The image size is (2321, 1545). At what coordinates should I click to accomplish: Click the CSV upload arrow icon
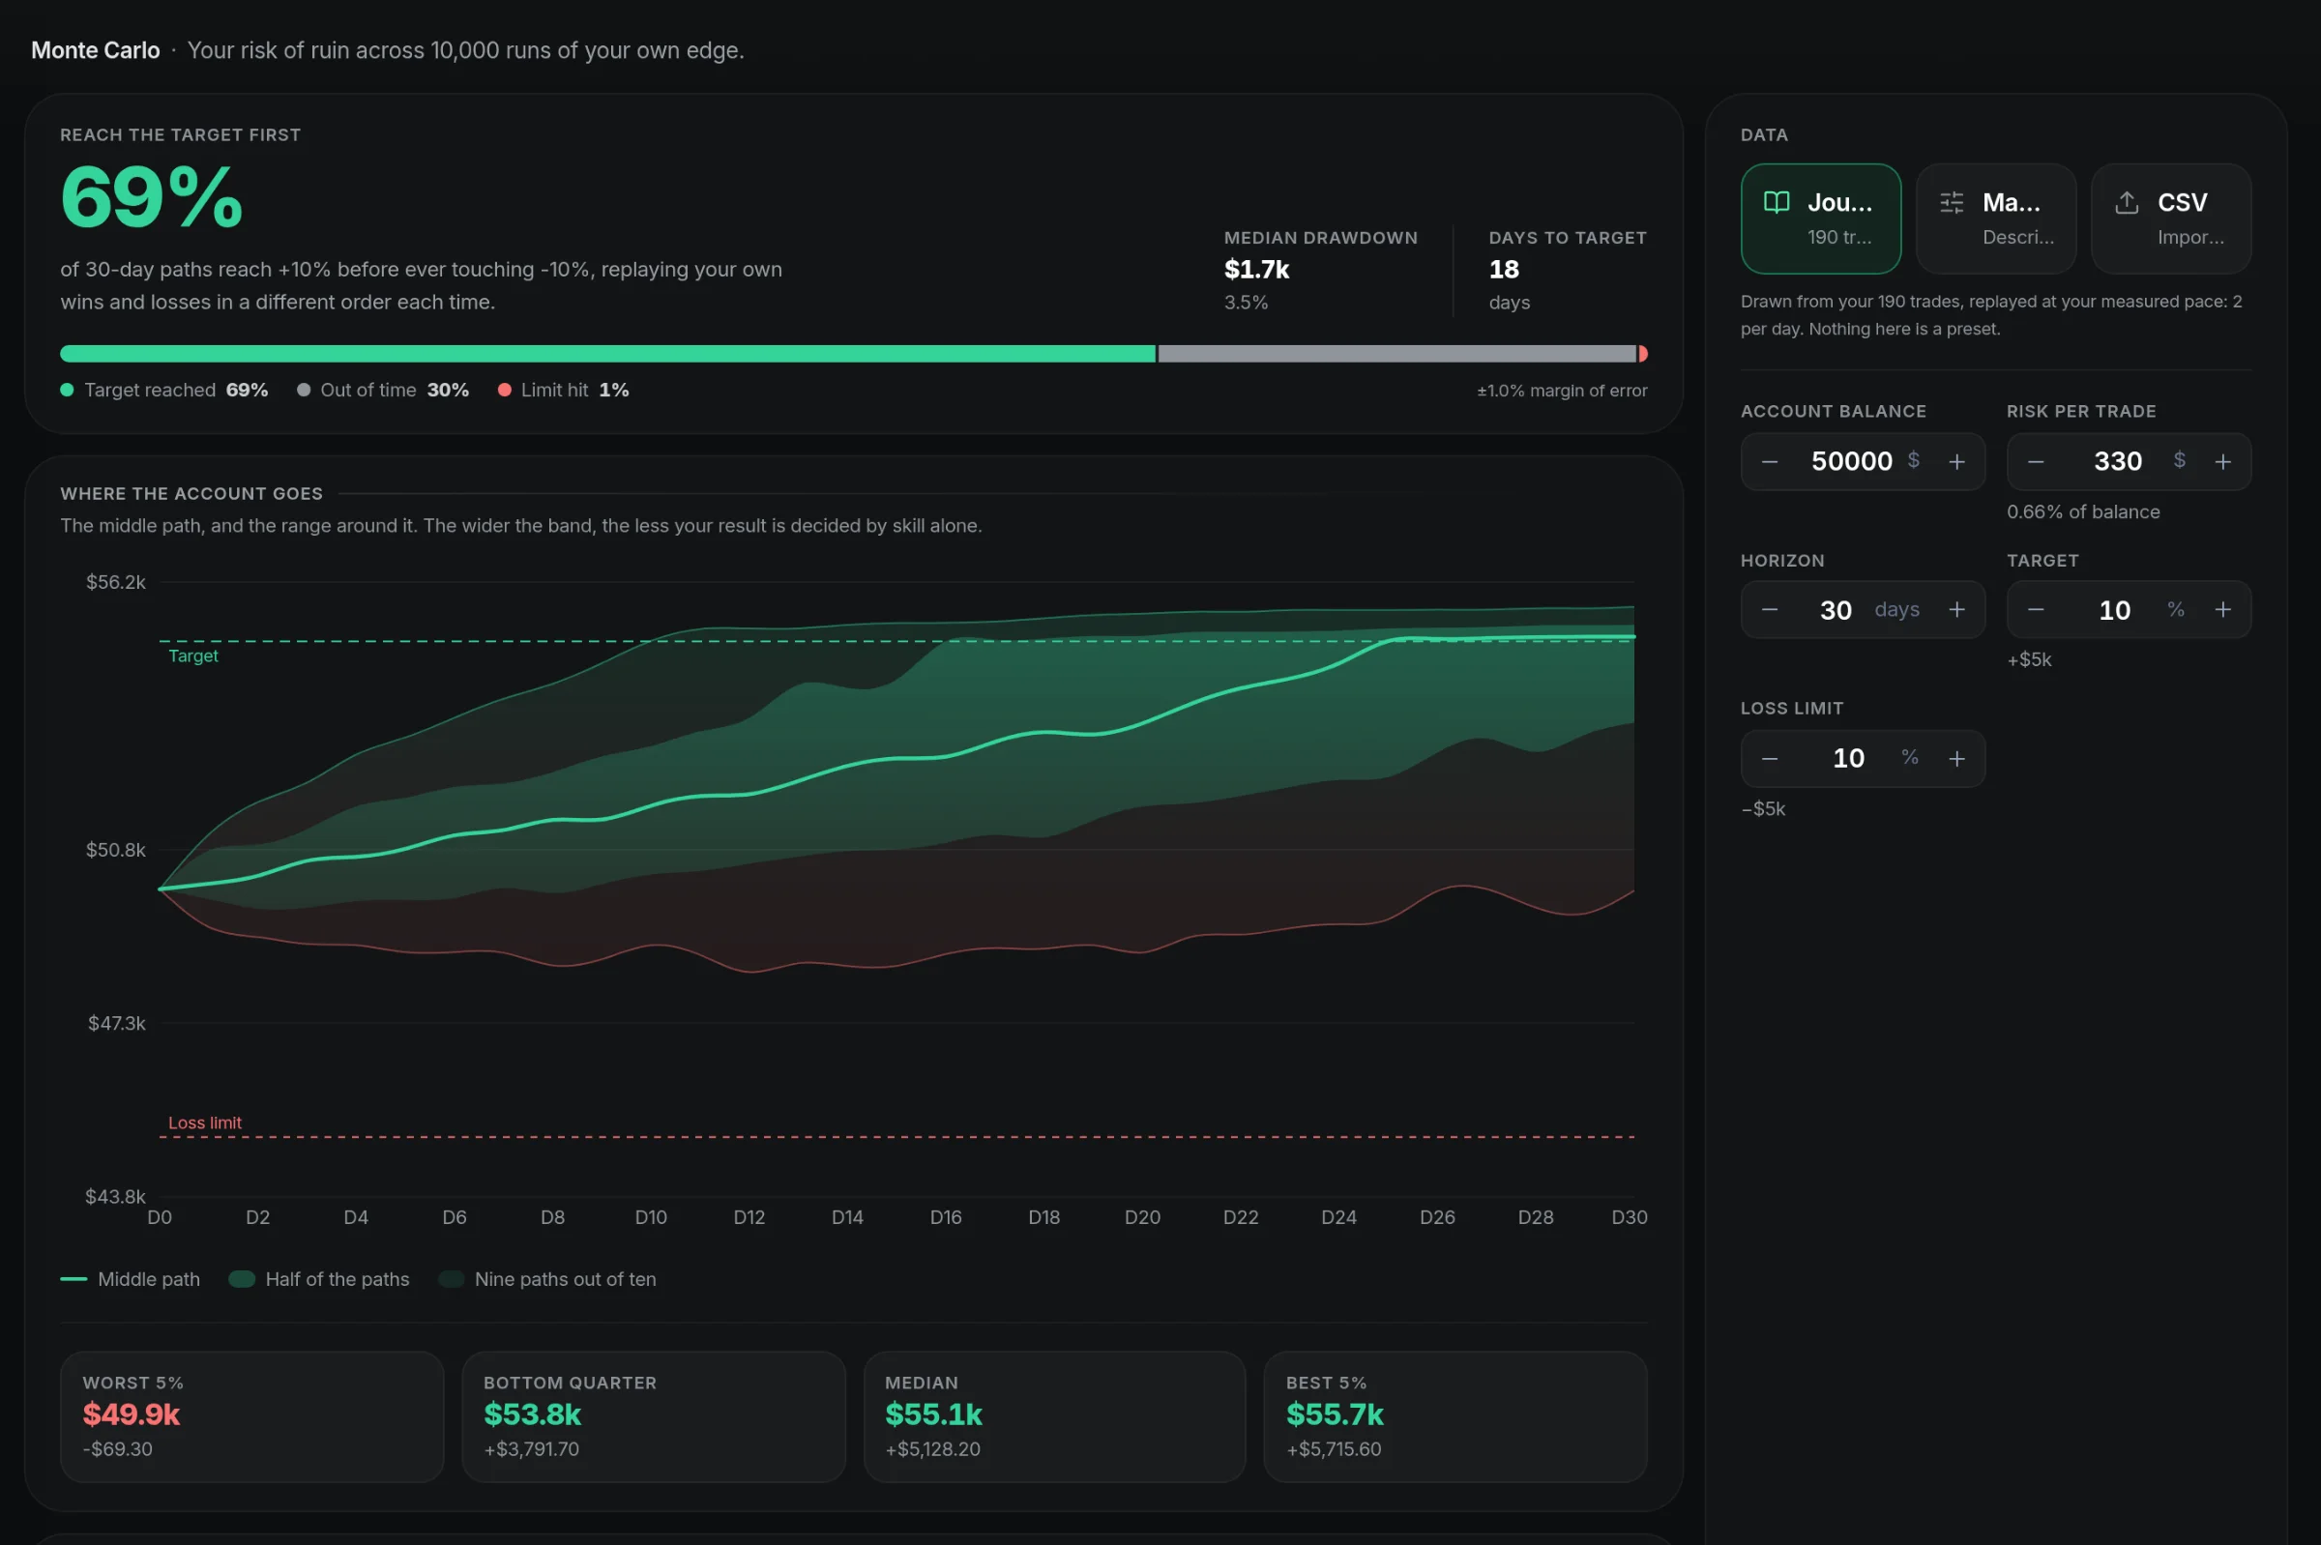2127,203
